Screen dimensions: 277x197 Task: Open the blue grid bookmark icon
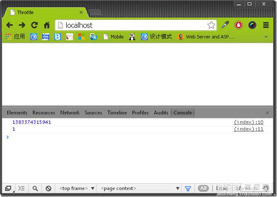pos(46,37)
